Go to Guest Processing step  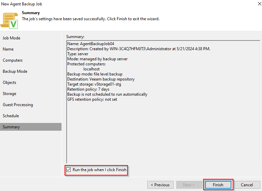click(18, 105)
